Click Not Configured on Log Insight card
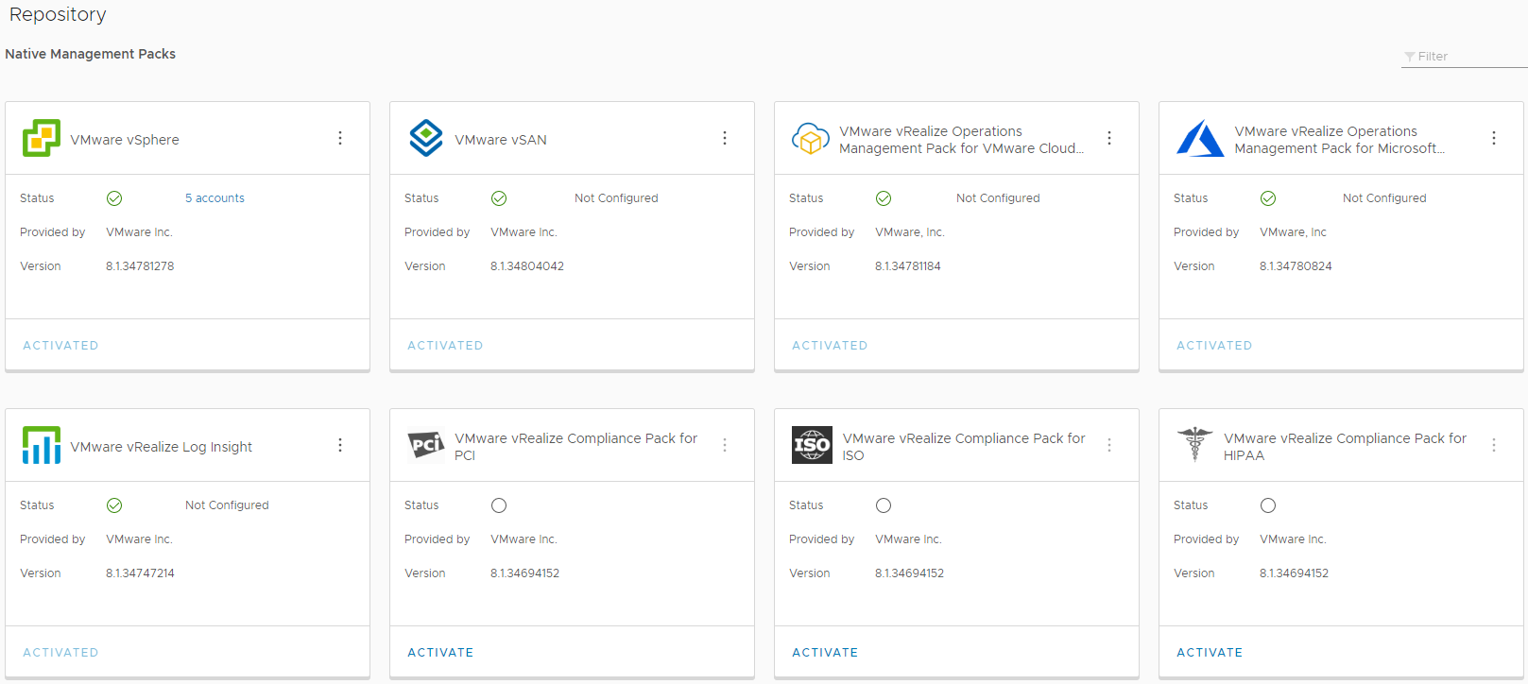The image size is (1528, 684). pos(227,505)
